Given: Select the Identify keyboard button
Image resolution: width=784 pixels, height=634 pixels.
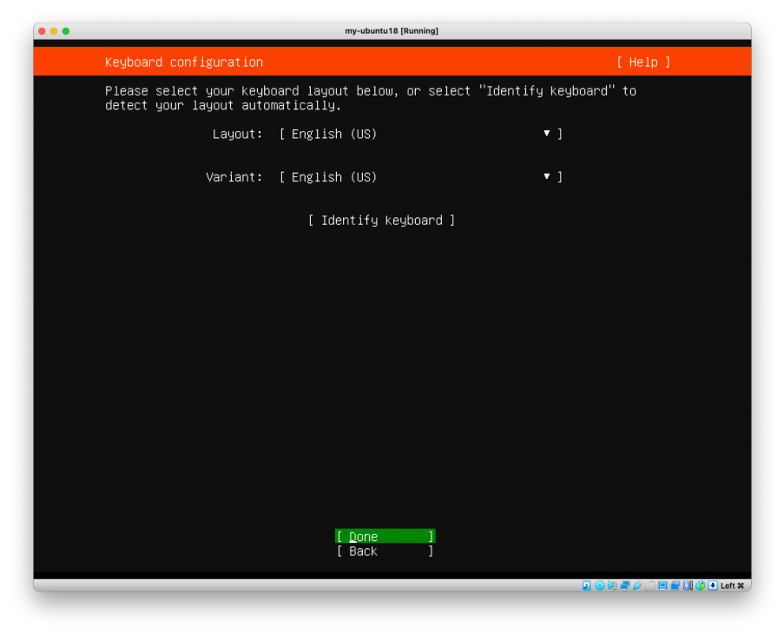Looking at the screenshot, I should [x=381, y=221].
